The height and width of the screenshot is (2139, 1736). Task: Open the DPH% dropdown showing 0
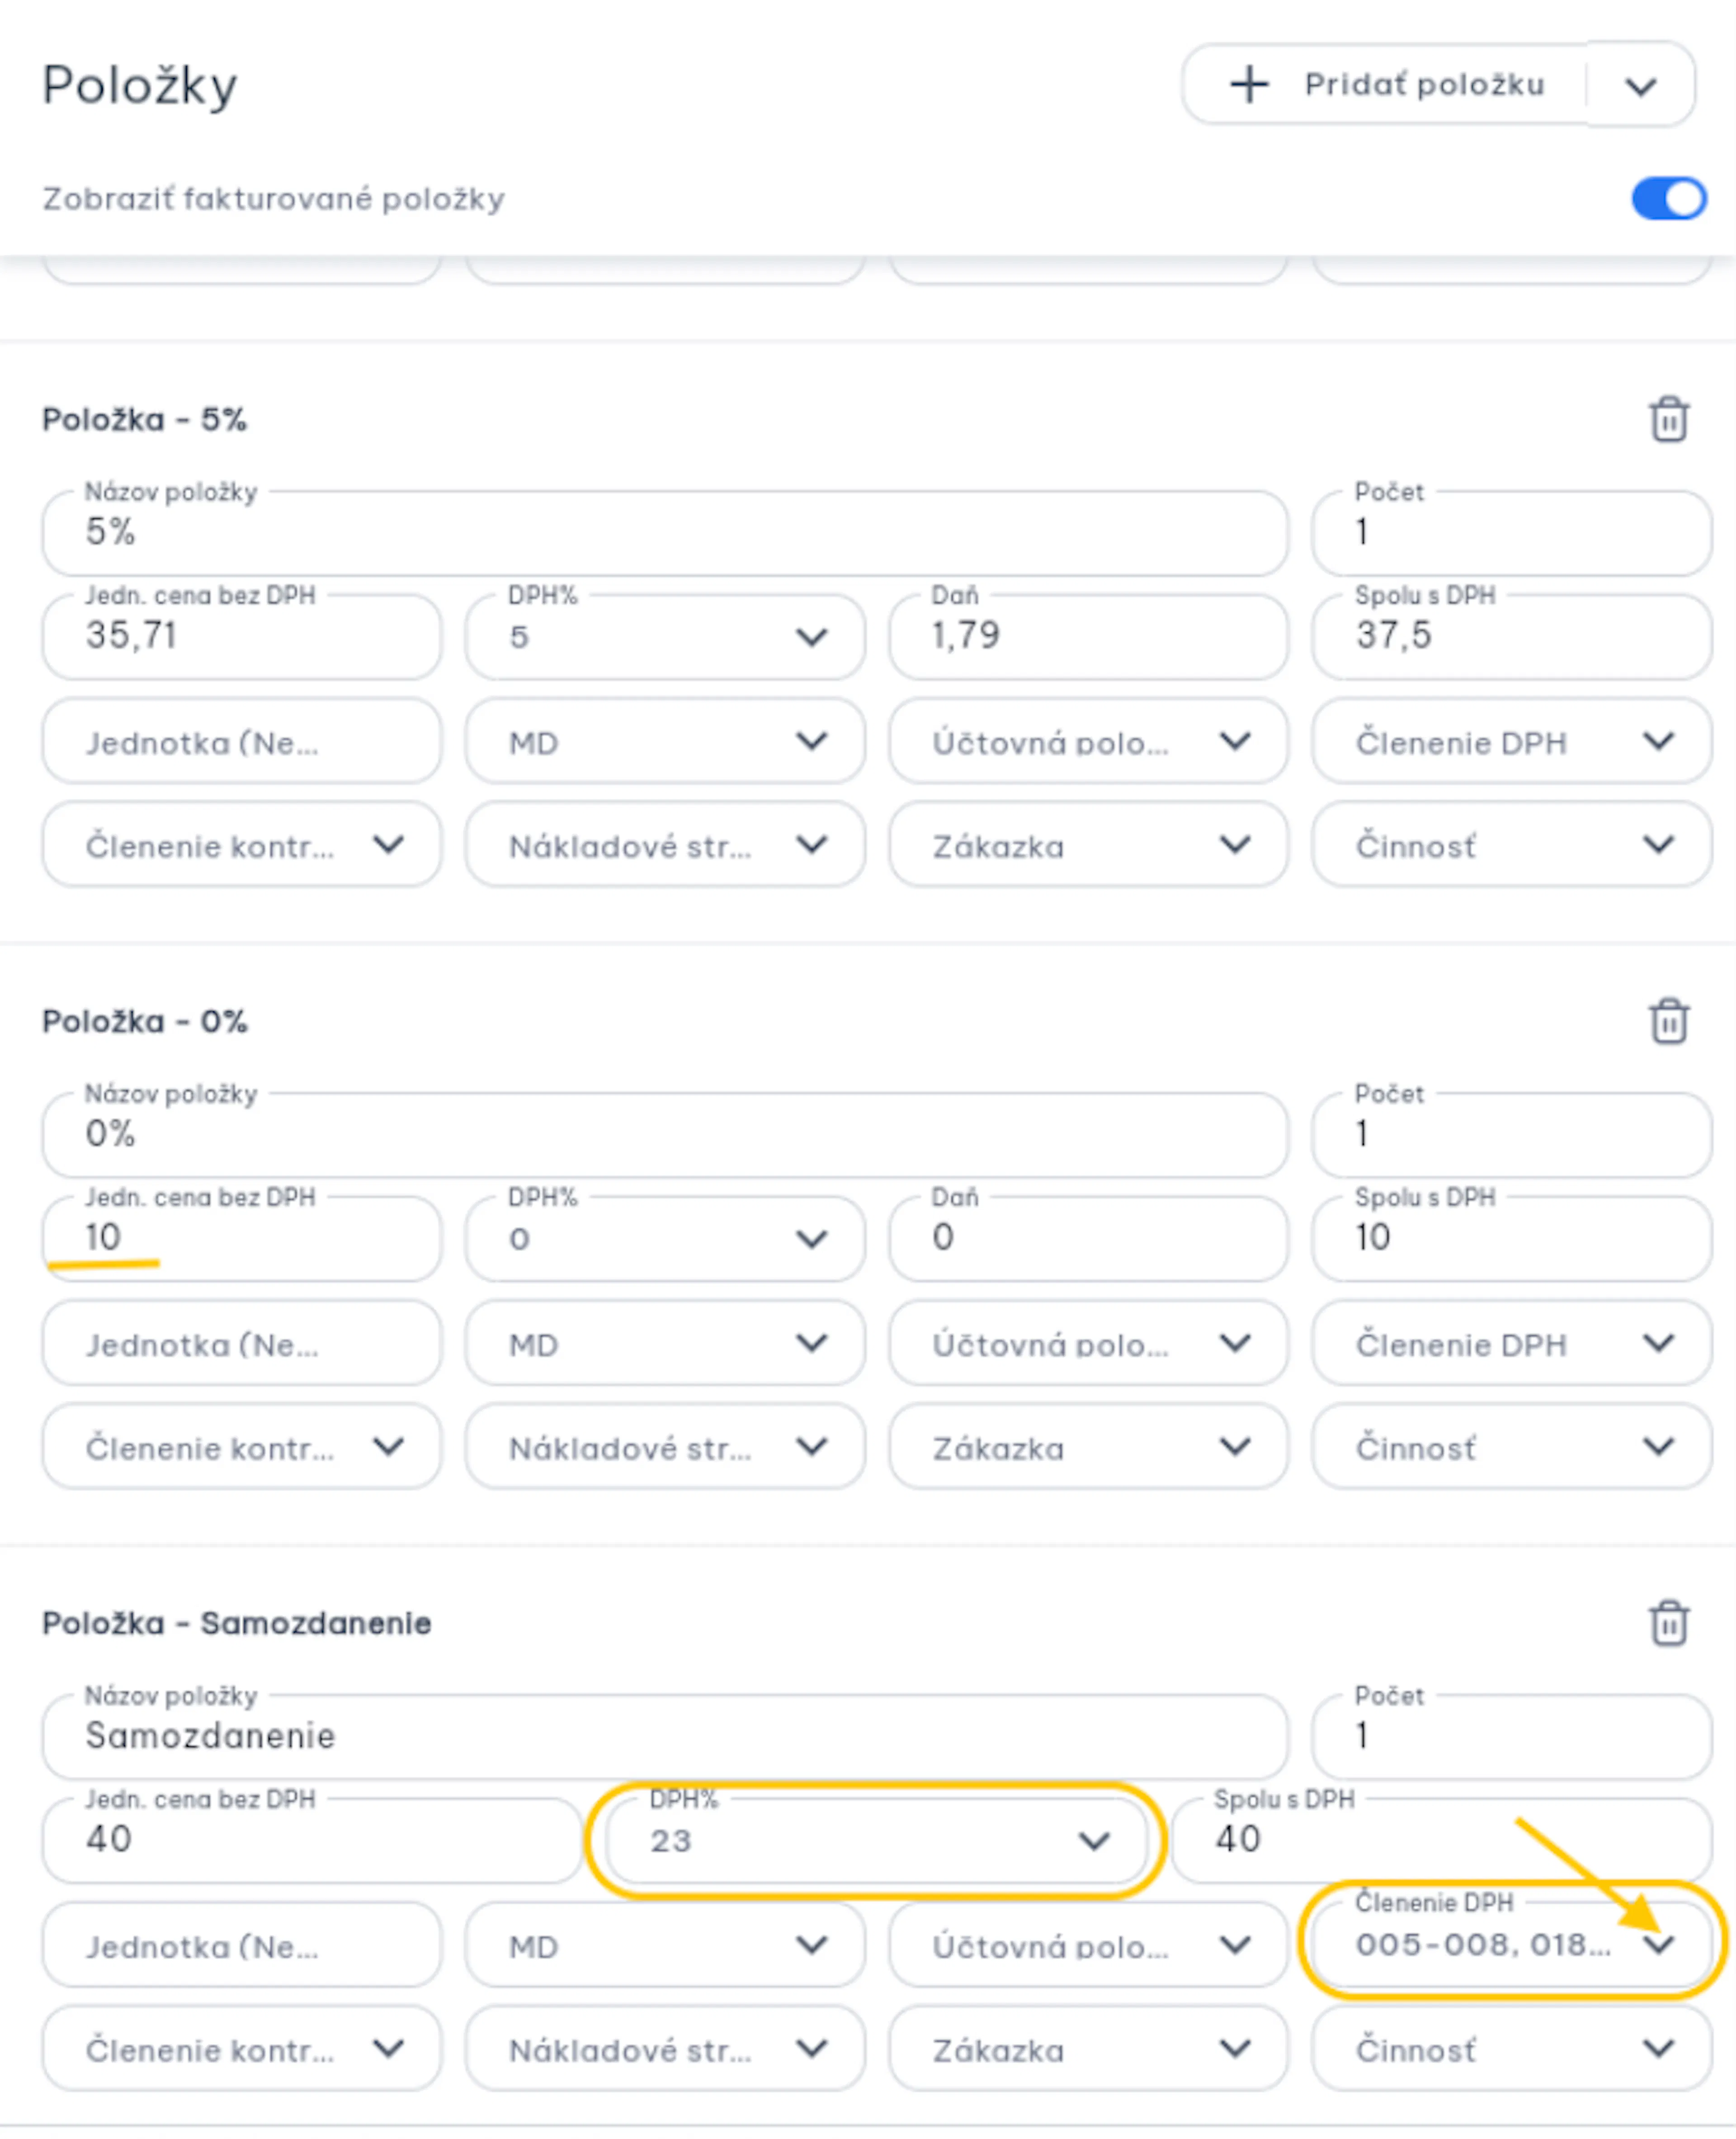(664, 1238)
